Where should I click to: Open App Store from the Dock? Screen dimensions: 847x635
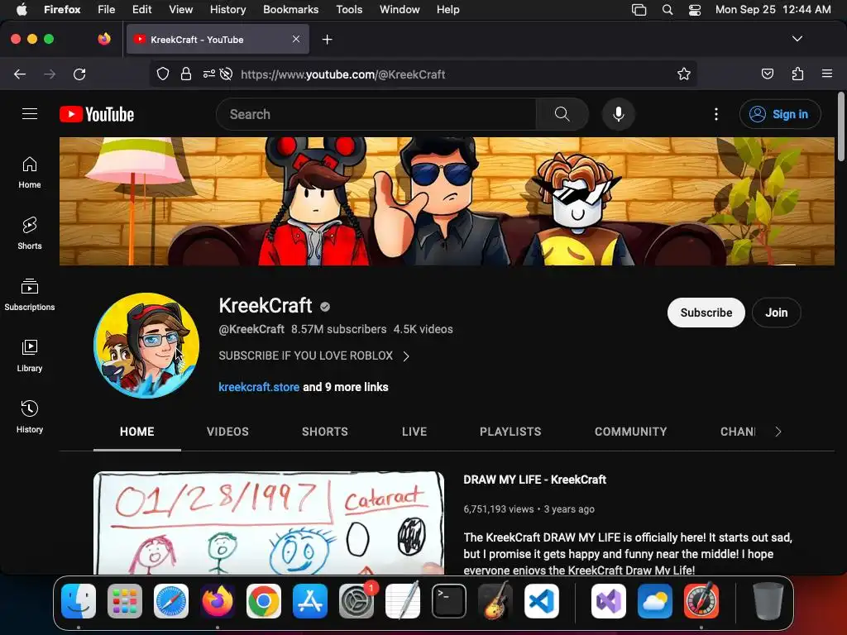click(x=310, y=601)
